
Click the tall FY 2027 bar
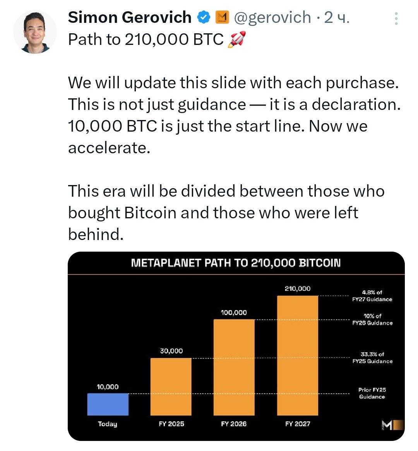click(298, 355)
